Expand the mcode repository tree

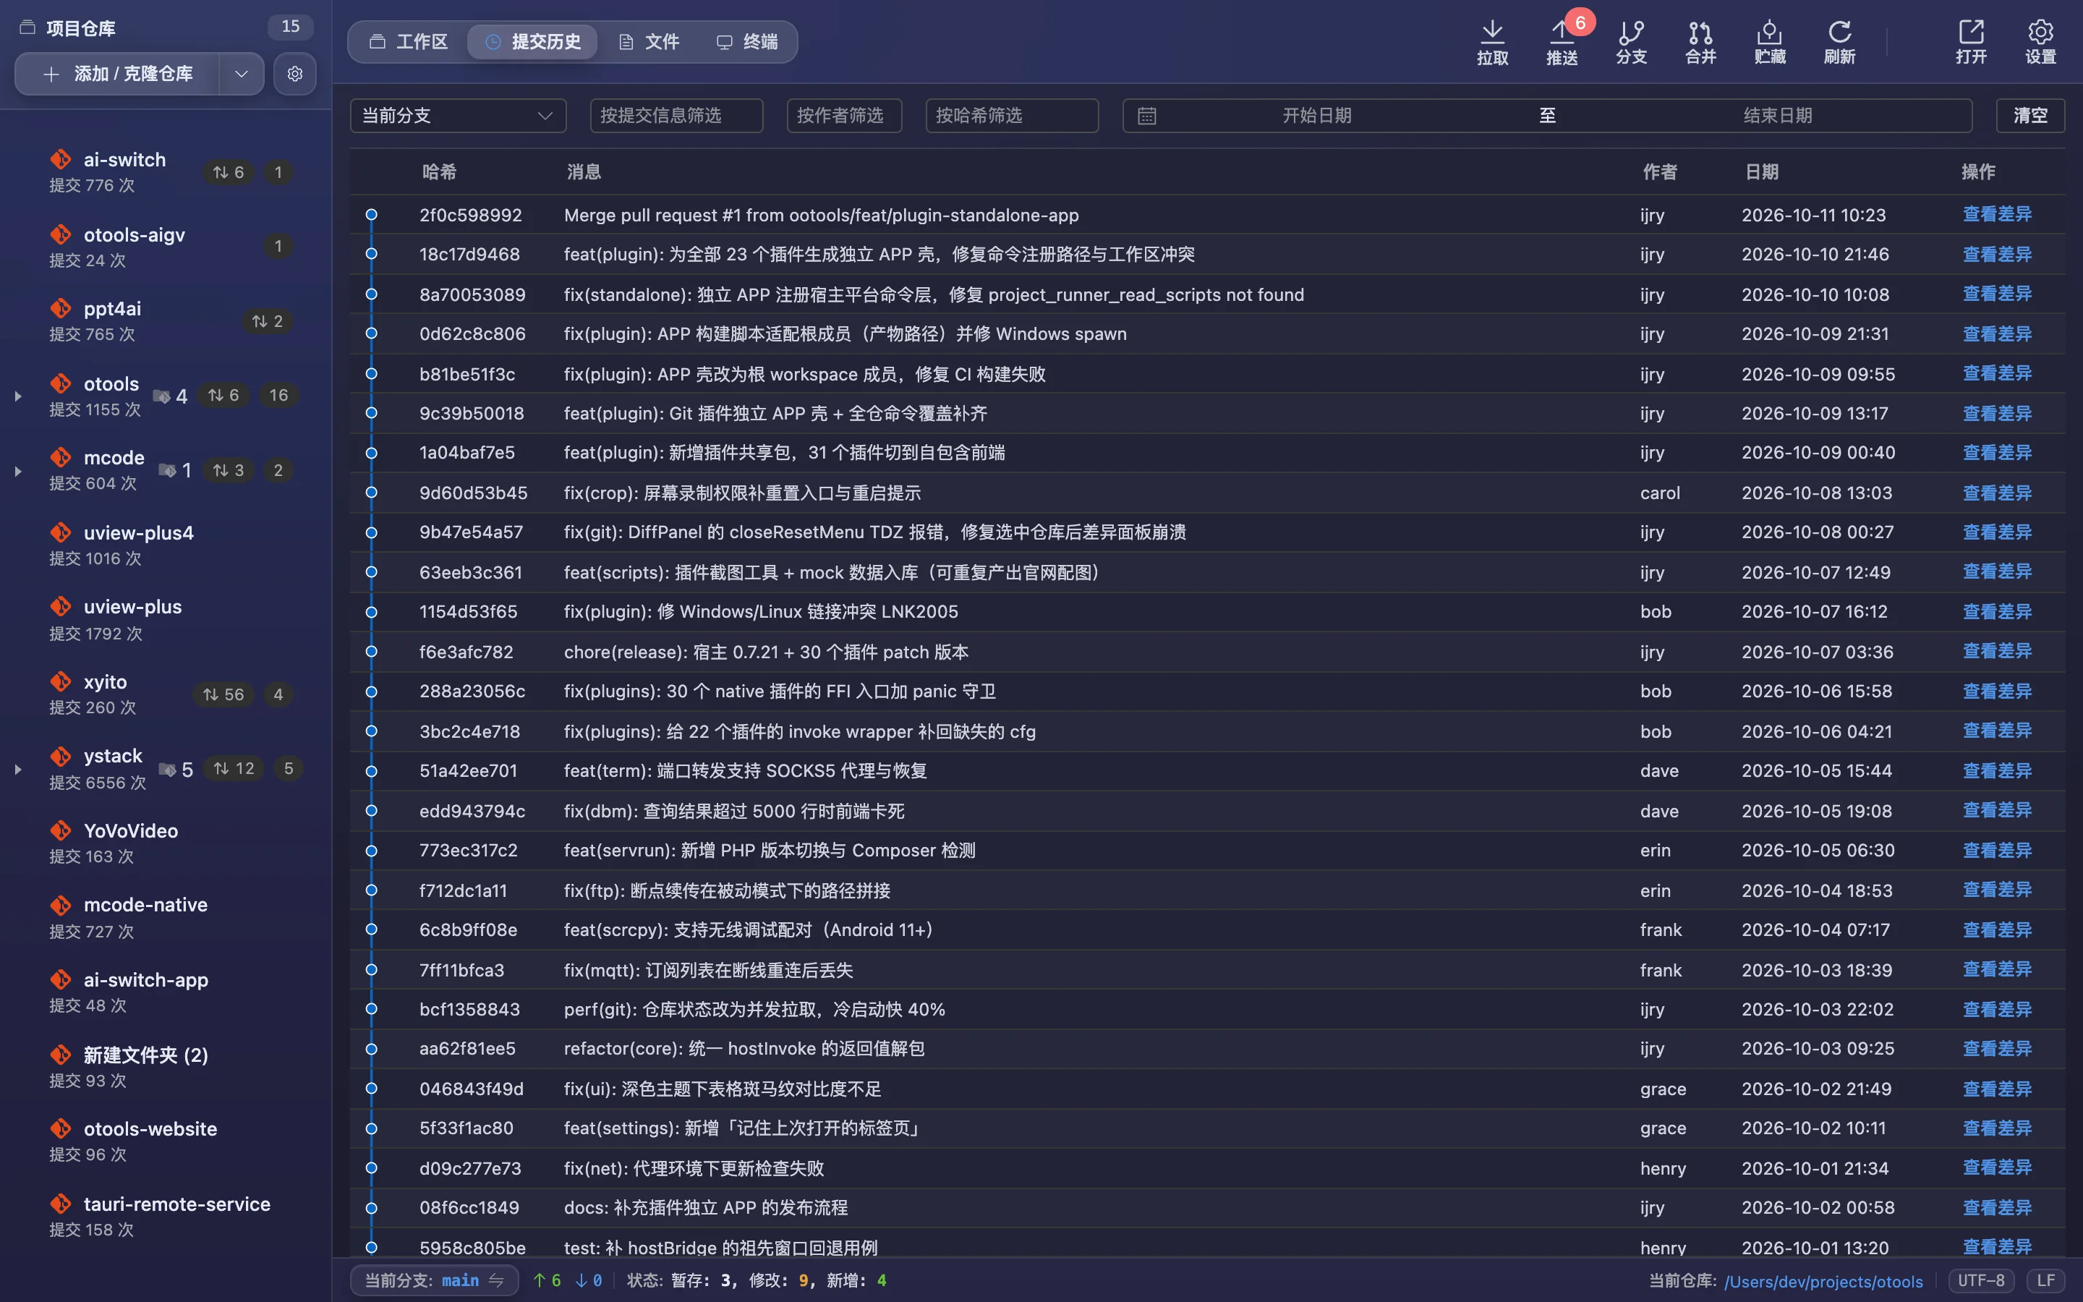[x=17, y=471]
